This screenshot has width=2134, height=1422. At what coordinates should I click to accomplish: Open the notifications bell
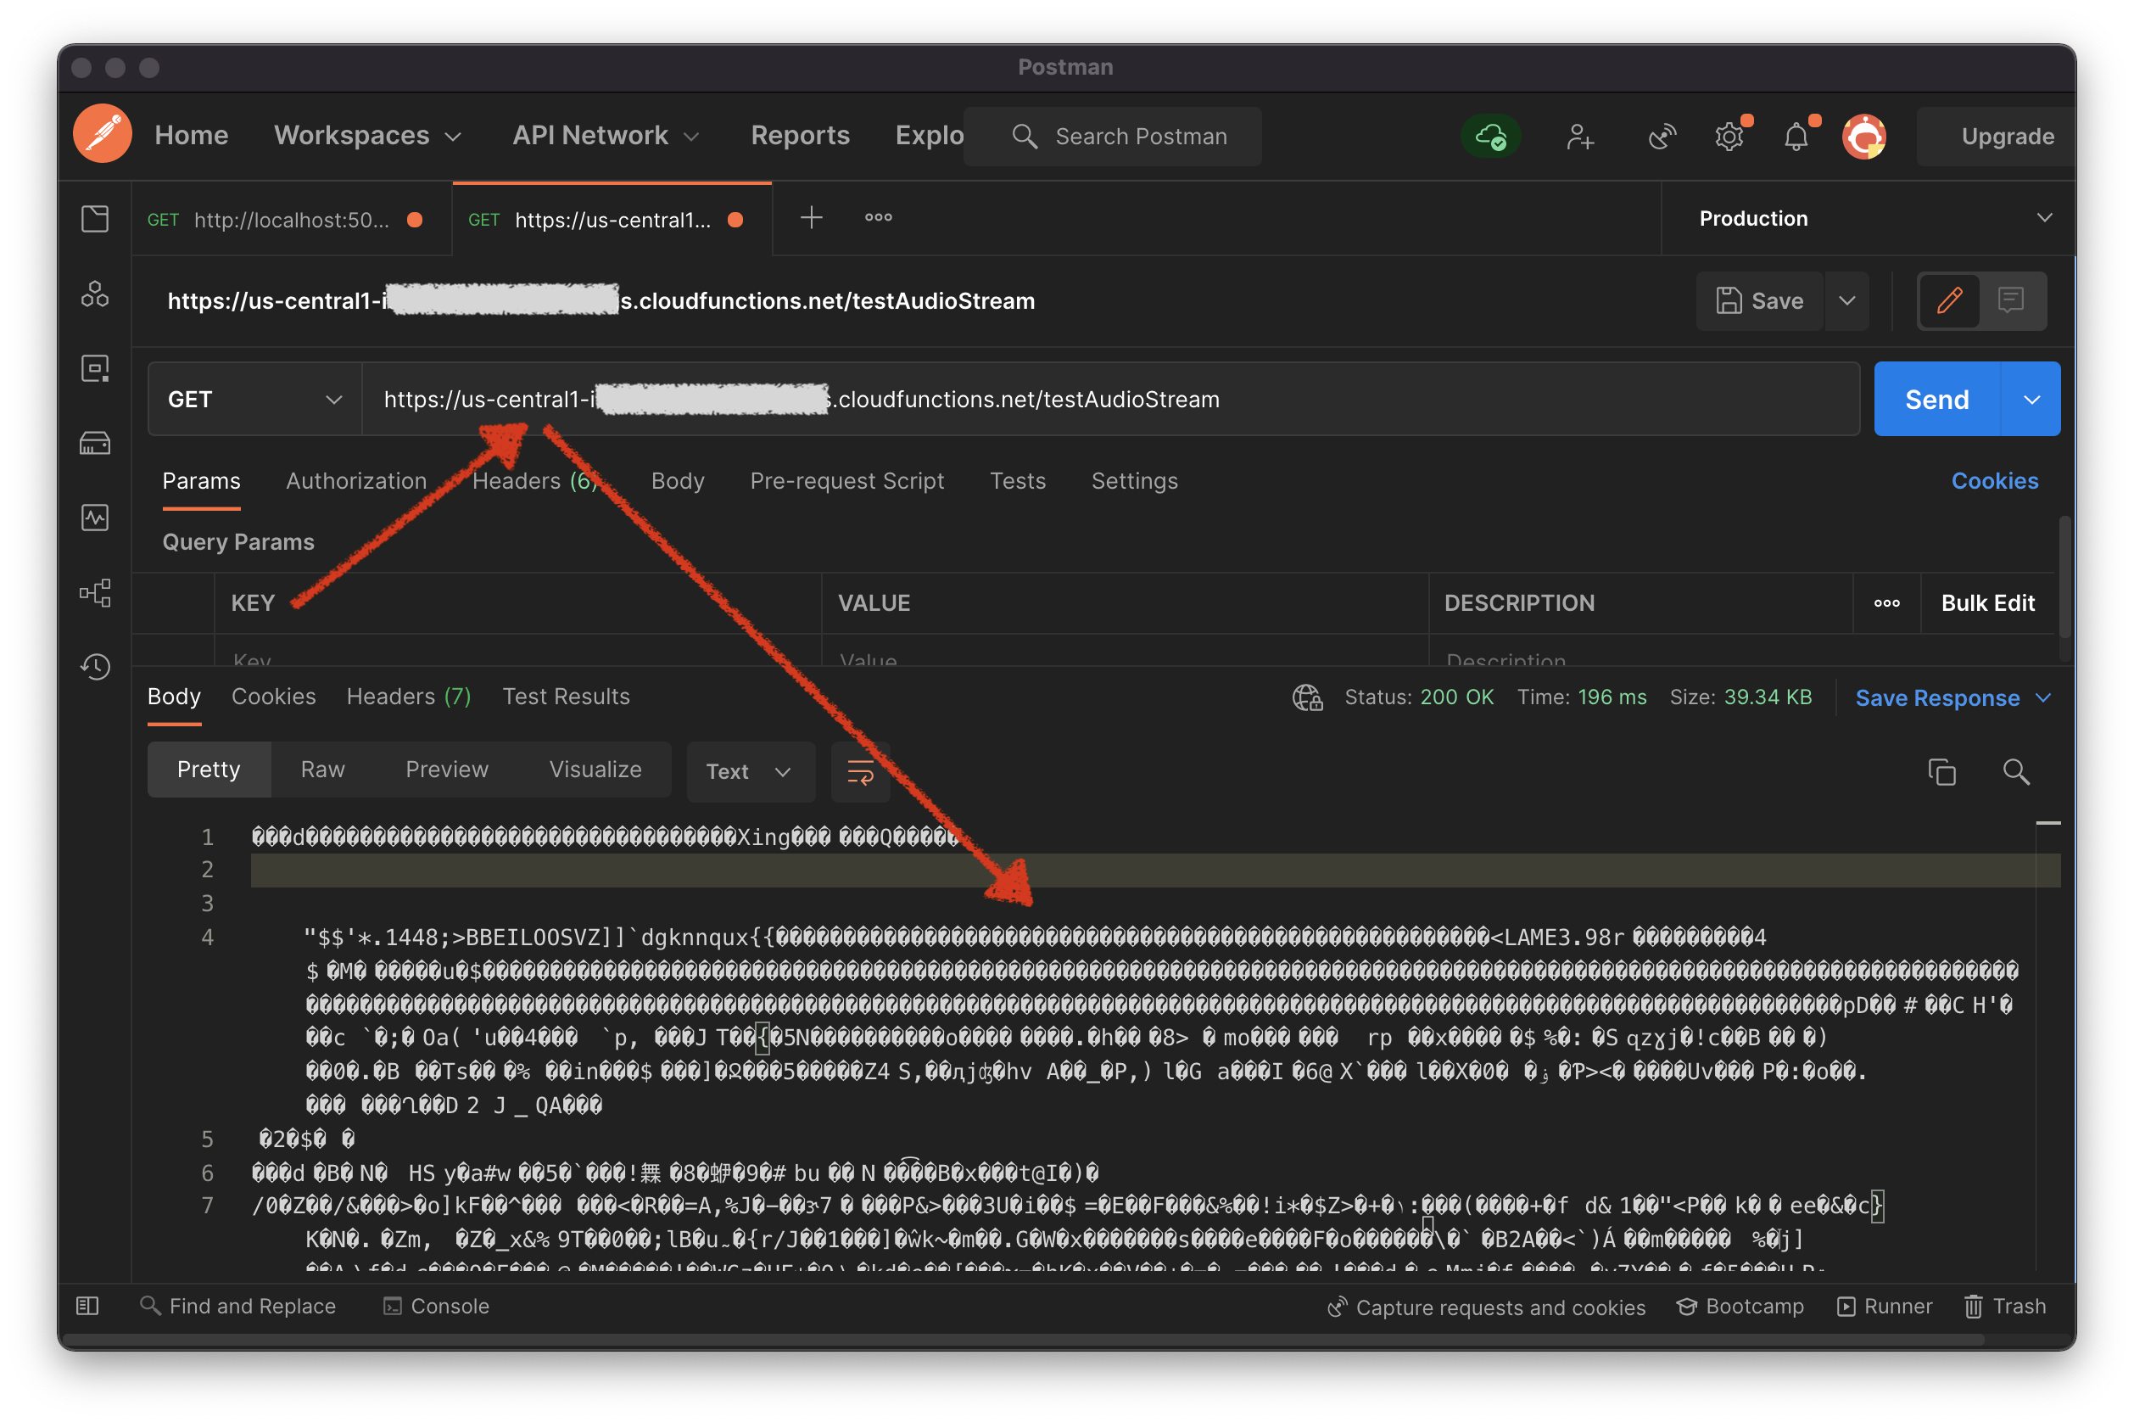tap(1796, 136)
